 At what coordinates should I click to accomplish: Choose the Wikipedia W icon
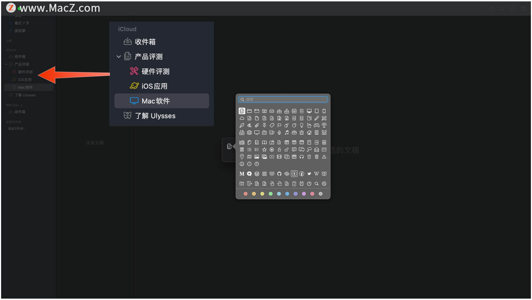tap(317, 174)
